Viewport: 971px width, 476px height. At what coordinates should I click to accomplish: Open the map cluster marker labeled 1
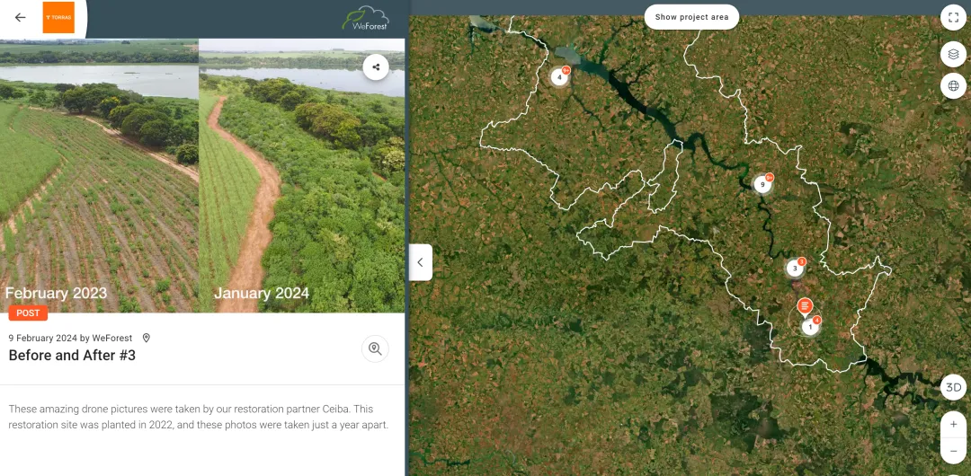click(x=810, y=326)
